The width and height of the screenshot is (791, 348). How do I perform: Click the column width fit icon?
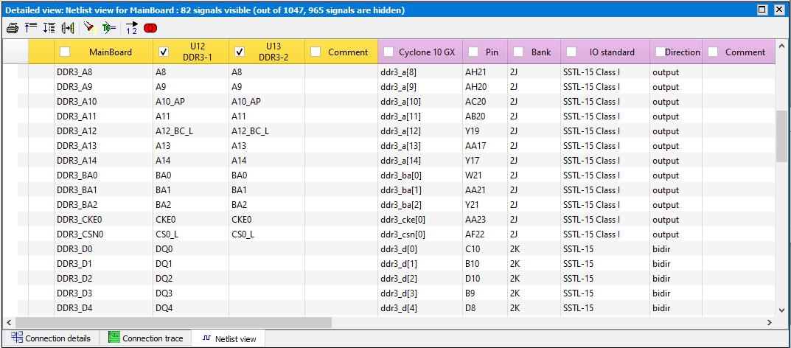click(68, 28)
